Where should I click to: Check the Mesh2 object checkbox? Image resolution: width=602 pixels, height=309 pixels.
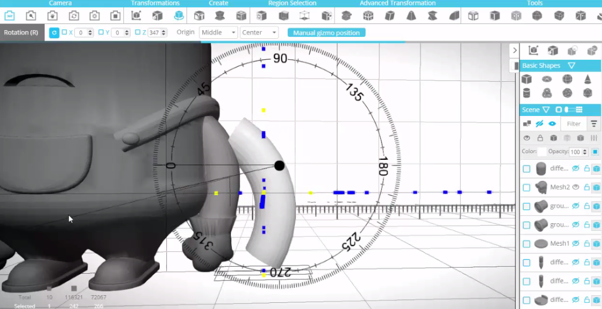pos(526,187)
